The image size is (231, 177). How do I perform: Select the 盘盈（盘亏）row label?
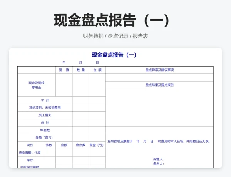(x=45, y=137)
